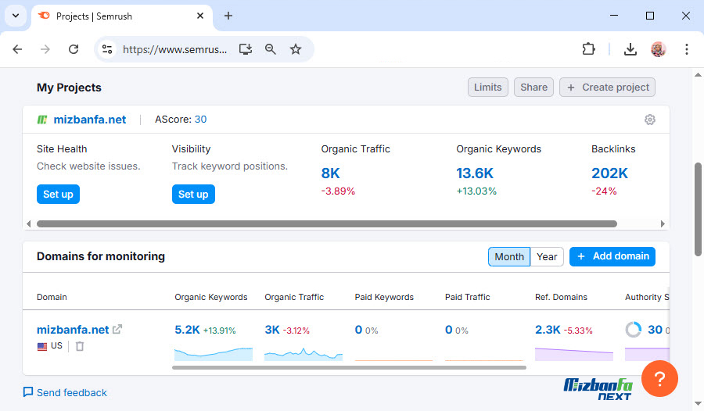704x411 pixels.
Task: Click Paid Keywords column header
Action: click(x=384, y=297)
